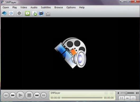This screenshot has width=140, height=102.
Task: Click the SMPlayer logo in video area
Action: 71,53
